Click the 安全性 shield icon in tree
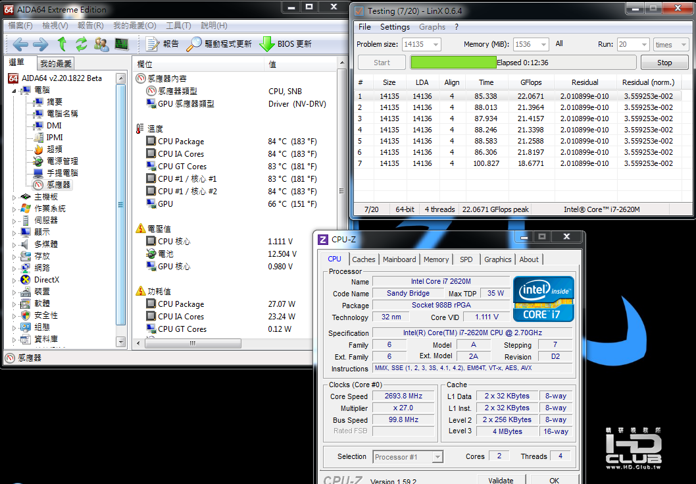The image size is (696, 484). point(26,315)
